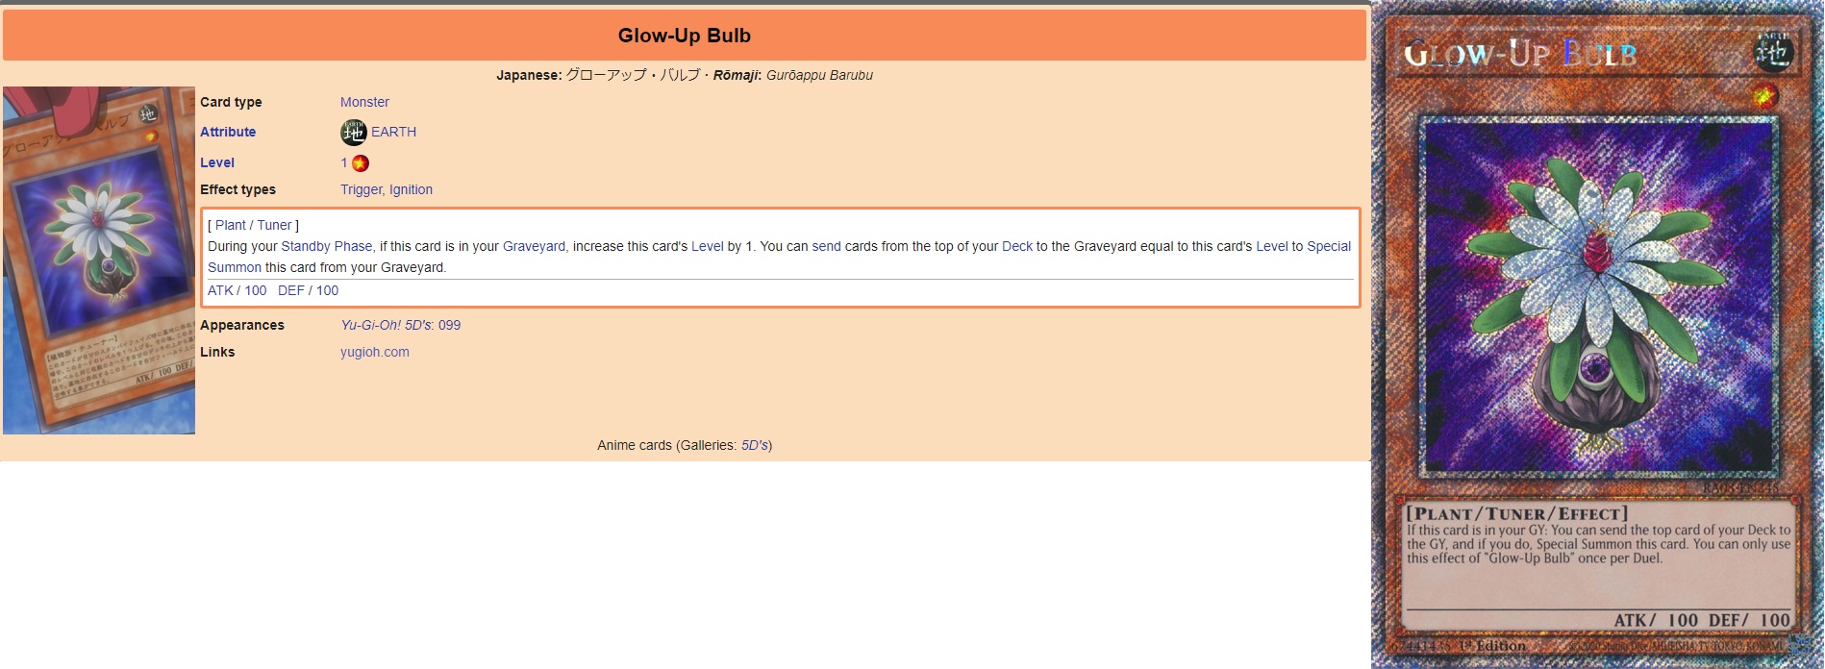
Task: Follow the Deck link in card text
Action: 1017,246
